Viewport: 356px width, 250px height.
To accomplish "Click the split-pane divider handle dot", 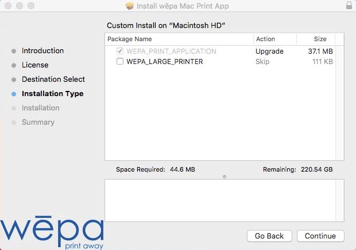I will [225, 176].
